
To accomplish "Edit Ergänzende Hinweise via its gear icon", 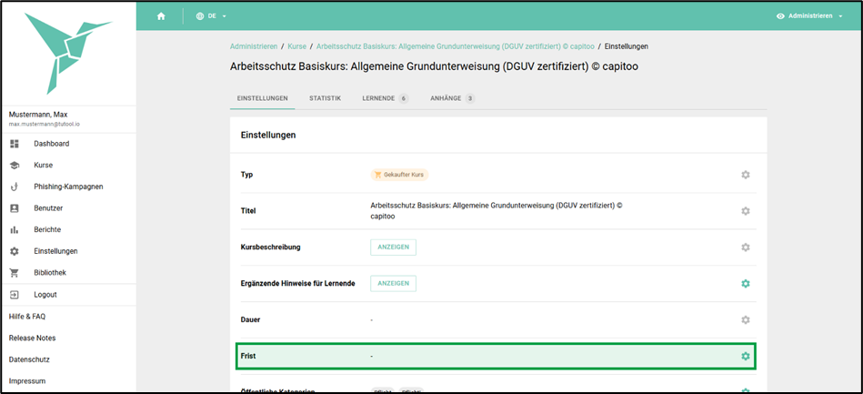I will pos(745,284).
